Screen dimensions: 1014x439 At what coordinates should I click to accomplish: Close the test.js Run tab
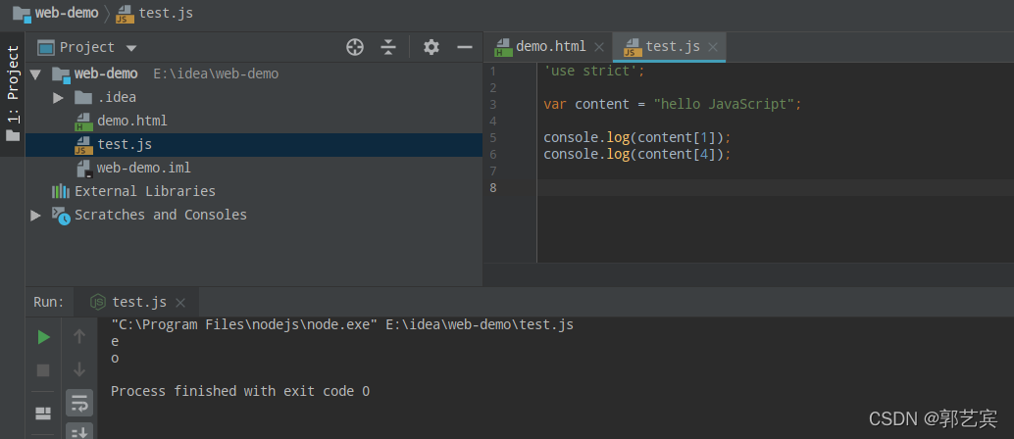click(x=180, y=303)
